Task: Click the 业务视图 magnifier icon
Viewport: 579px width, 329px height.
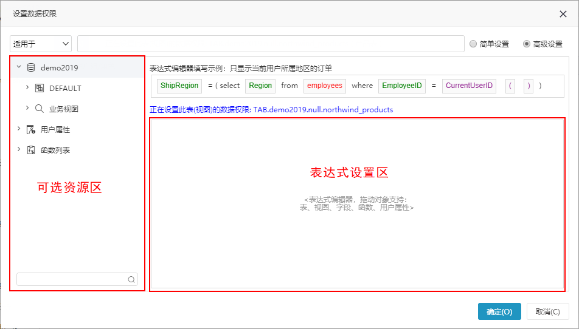Action: 40,109
